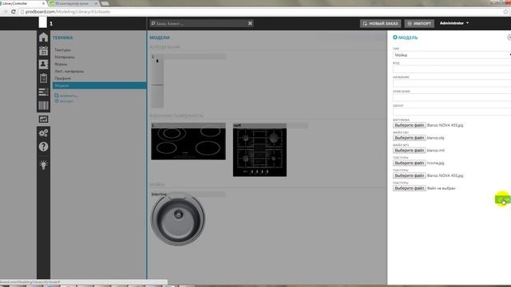
Task: Click the file name 'blanco.obj' text
Action: (x=435, y=138)
